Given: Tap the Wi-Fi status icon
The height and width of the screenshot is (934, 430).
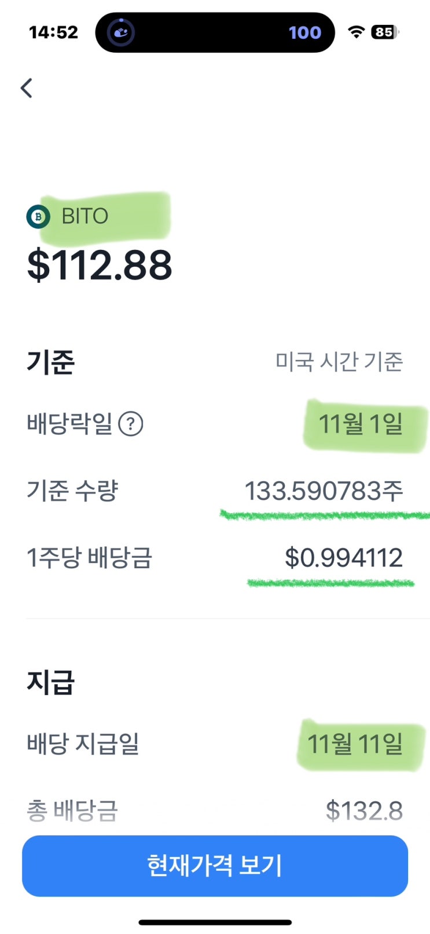Looking at the screenshot, I should pyautogui.click(x=356, y=32).
